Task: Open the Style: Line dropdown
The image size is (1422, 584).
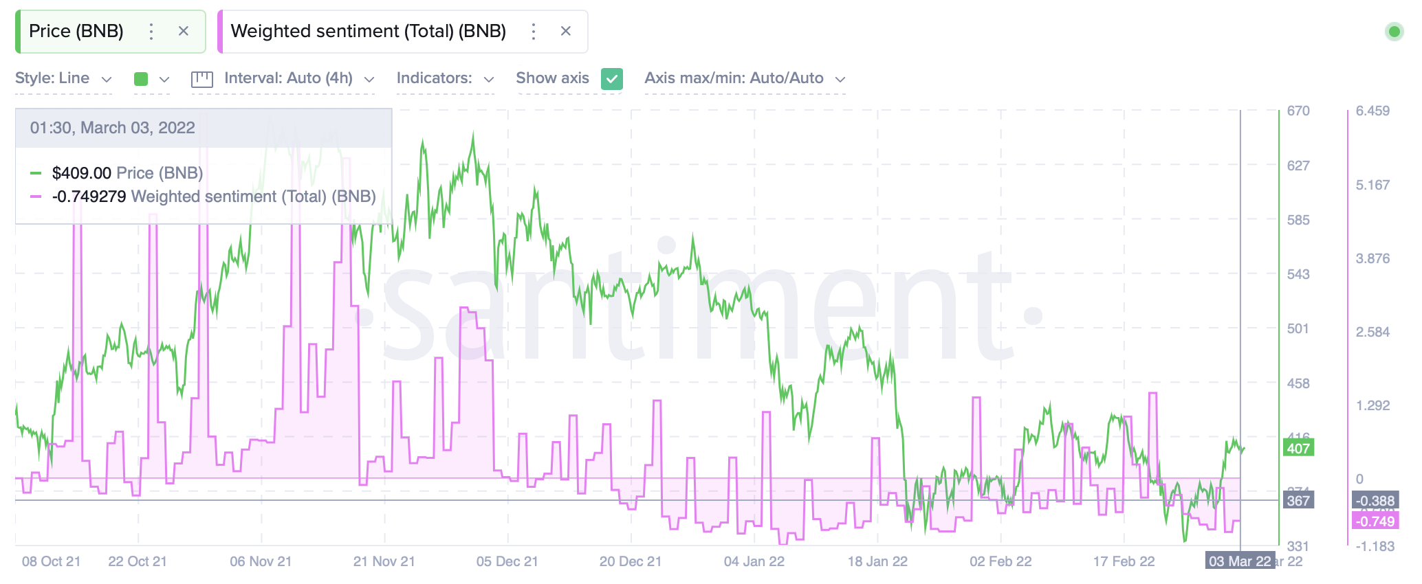Action: point(62,78)
